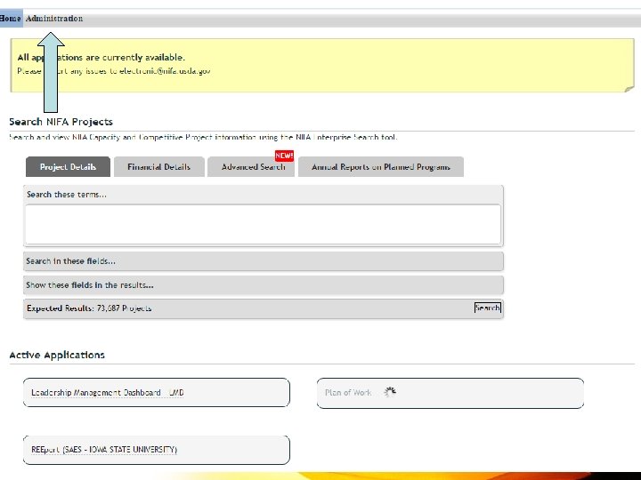Click the loading spinner beside Plan of Work
Screen dimensions: 641x480
click(390, 392)
